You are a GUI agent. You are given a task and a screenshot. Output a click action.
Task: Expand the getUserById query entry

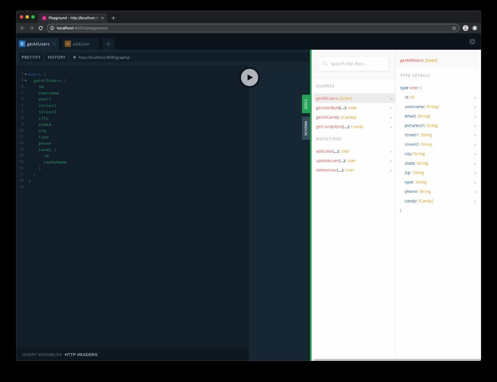tap(391, 108)
